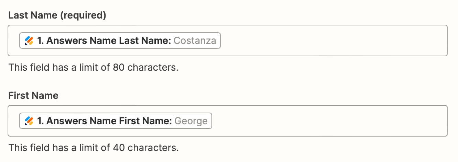The width and height of the screenshot is (458, 162).
Task: Click bold '1. Answers Name First Name:' text
Action: pyautogui.click(x=104, y=121)
